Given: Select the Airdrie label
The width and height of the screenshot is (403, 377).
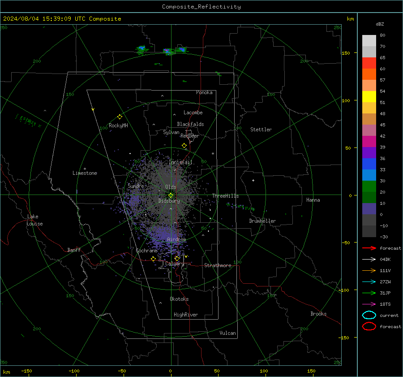Looking at the screenshot, I should click(176, 239).
